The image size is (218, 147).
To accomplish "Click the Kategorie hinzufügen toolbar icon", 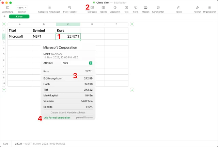I will coord(49,7).
